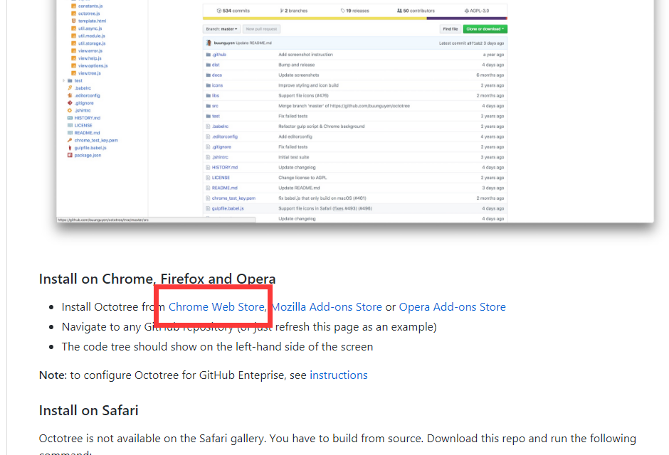The height and width of the screenshot is (455, 669).
Task: Click the gulpfile.babel.js gulp icon in sidebar
Action: click(70, 148)
